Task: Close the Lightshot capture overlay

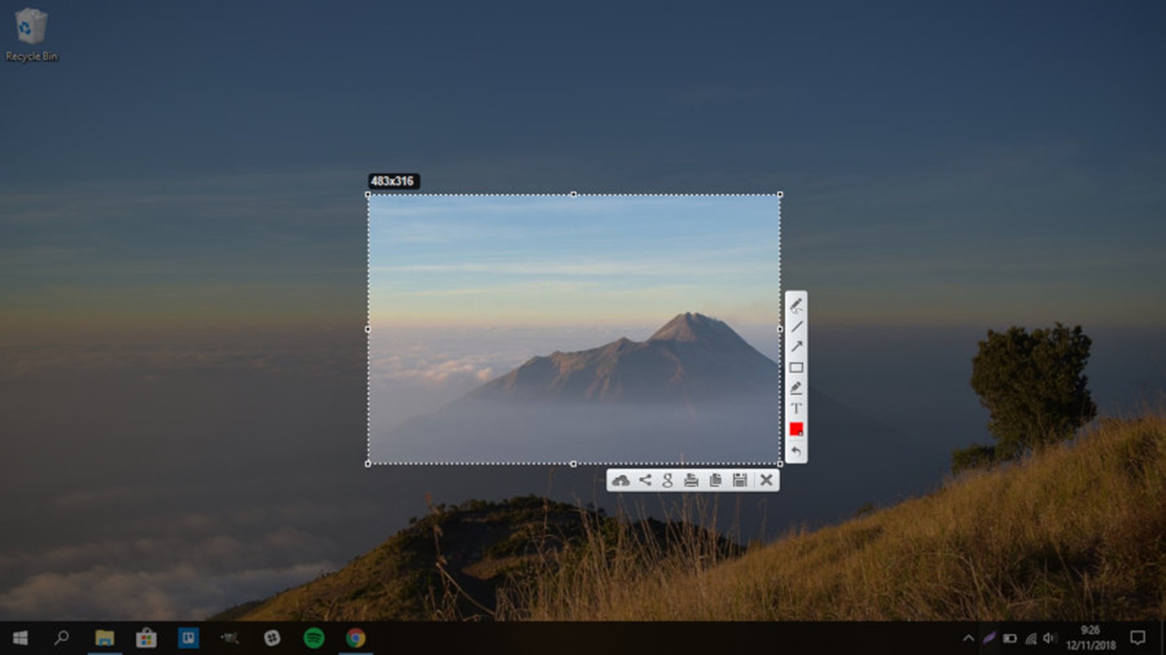Action: point(766,480)
